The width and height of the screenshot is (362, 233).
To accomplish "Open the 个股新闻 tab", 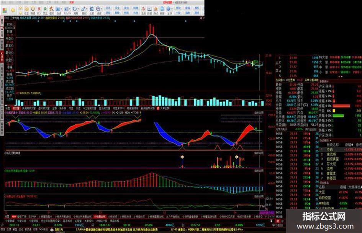I will point(10,221).
